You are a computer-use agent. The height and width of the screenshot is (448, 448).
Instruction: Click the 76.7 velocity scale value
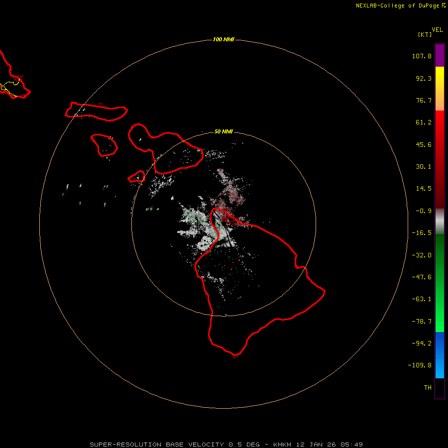[424, 100]
